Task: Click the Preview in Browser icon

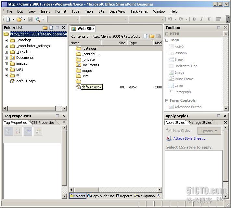Action: click(x=38, y=19)
